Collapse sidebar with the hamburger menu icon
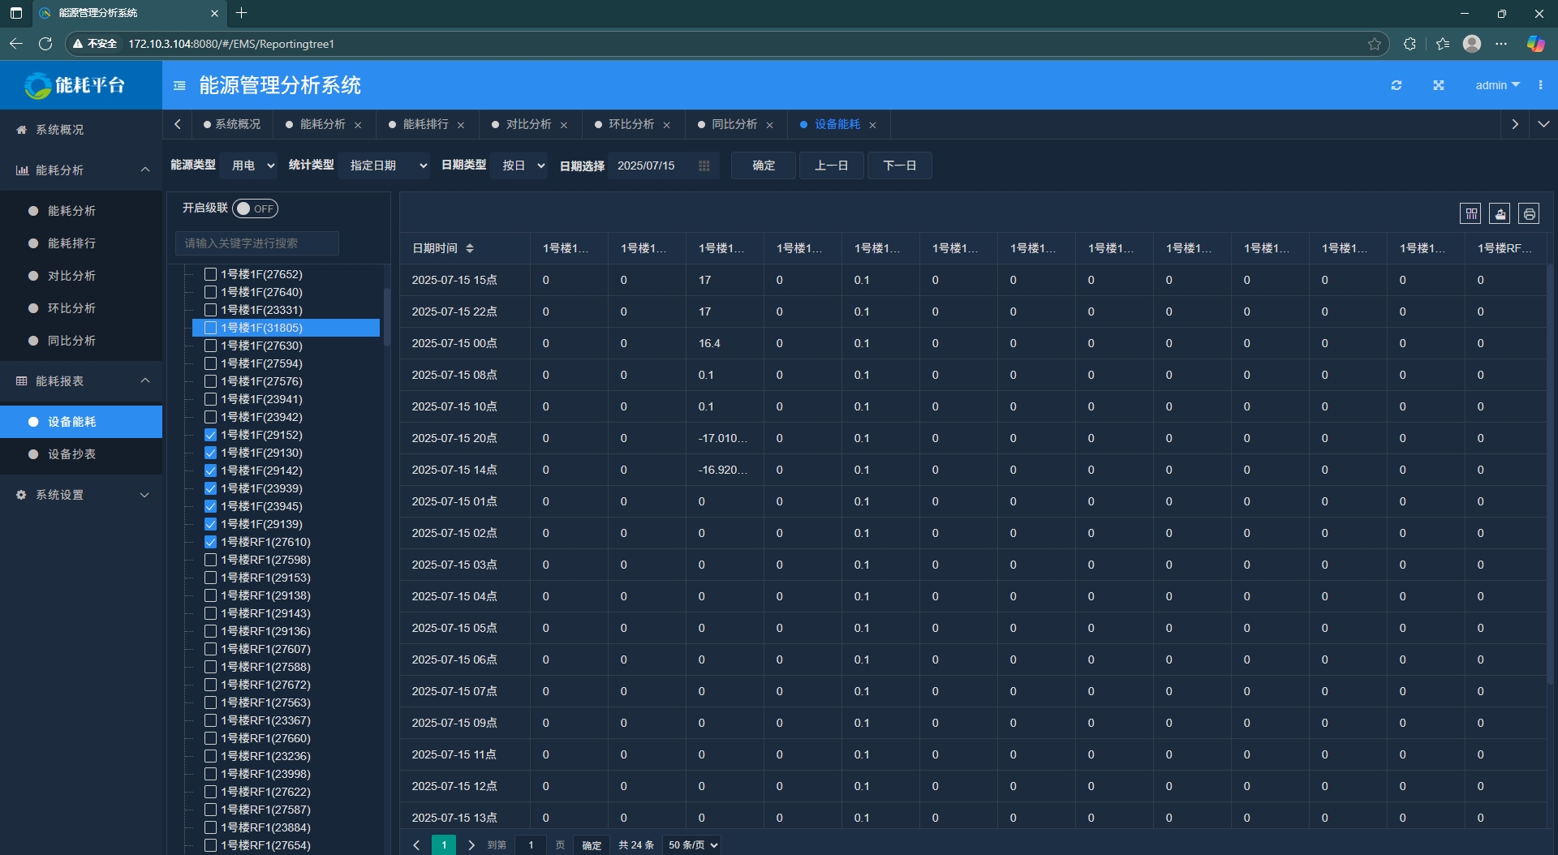The height and width of the screenshot is (855, 1558). (x=180, y=85)
